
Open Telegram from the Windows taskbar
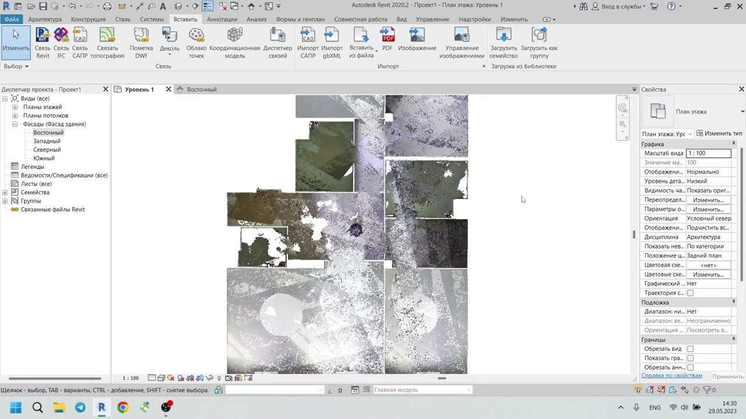80,407
